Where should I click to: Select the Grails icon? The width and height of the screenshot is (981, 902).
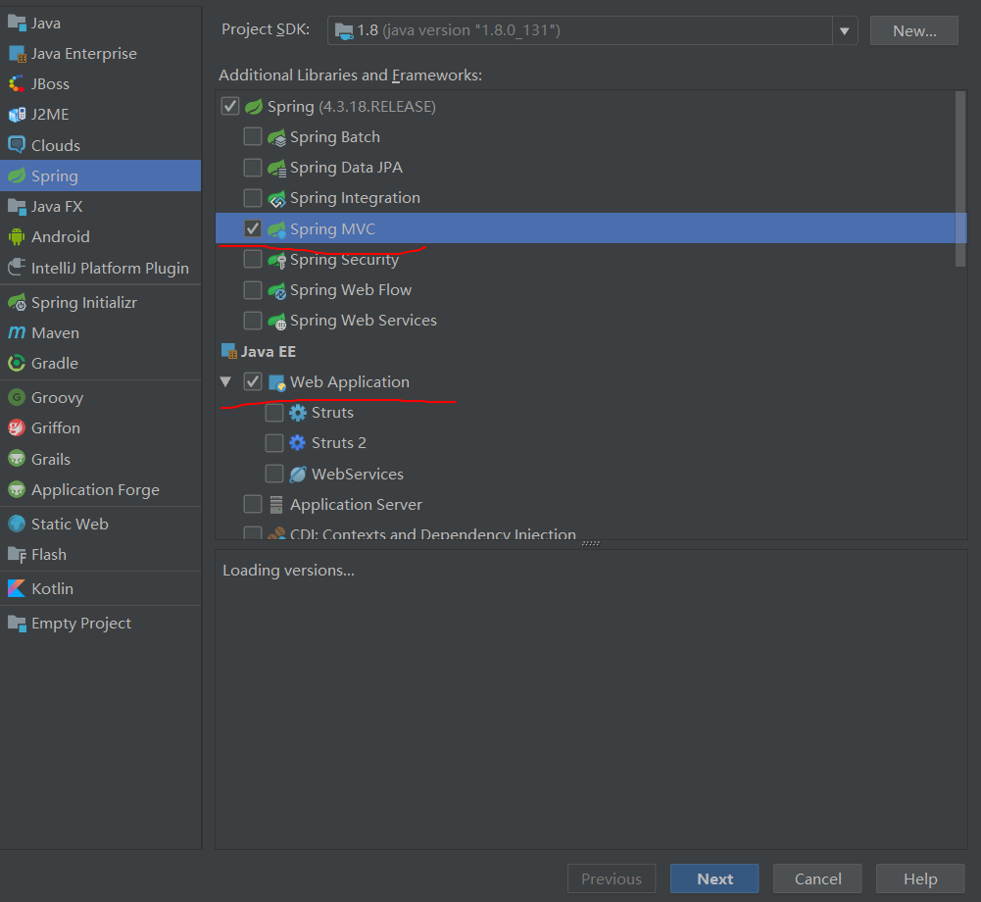(17, 459)
